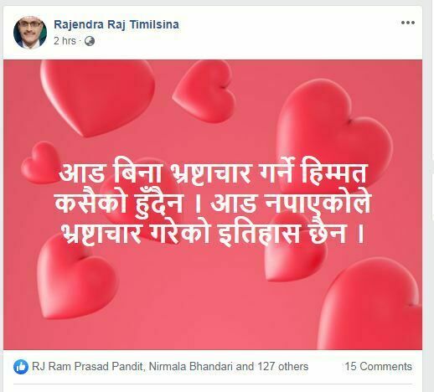Viewport: 434px width, 392px height.
Task: Click the middle line starting 'कसैको हुँदैन'
Action: [x=212, y=203]
